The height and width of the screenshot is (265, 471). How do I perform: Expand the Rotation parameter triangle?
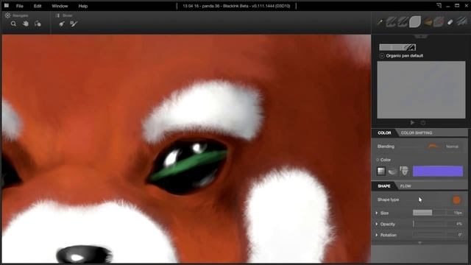[x=377, y=235]
